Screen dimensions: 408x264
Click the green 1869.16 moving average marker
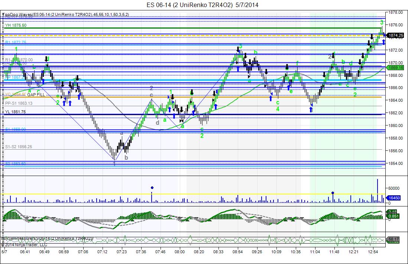tap(396, 68)
